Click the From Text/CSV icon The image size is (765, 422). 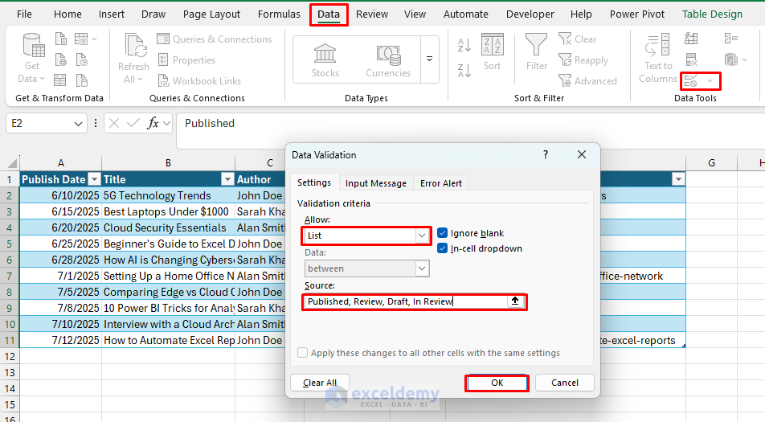pos(61,39)
